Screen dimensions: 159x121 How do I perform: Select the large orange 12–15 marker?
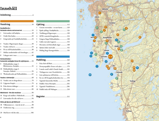tap(110, 57)
